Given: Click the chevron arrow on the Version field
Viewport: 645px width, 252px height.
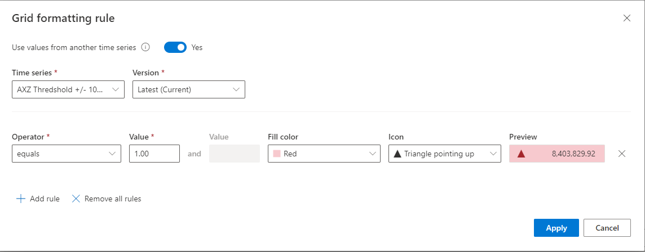Looking at the screenshot, I should pyautogui.click(x=236, y=89).
